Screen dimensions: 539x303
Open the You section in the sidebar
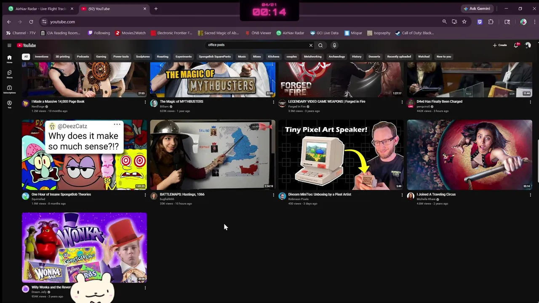(9, 104)
